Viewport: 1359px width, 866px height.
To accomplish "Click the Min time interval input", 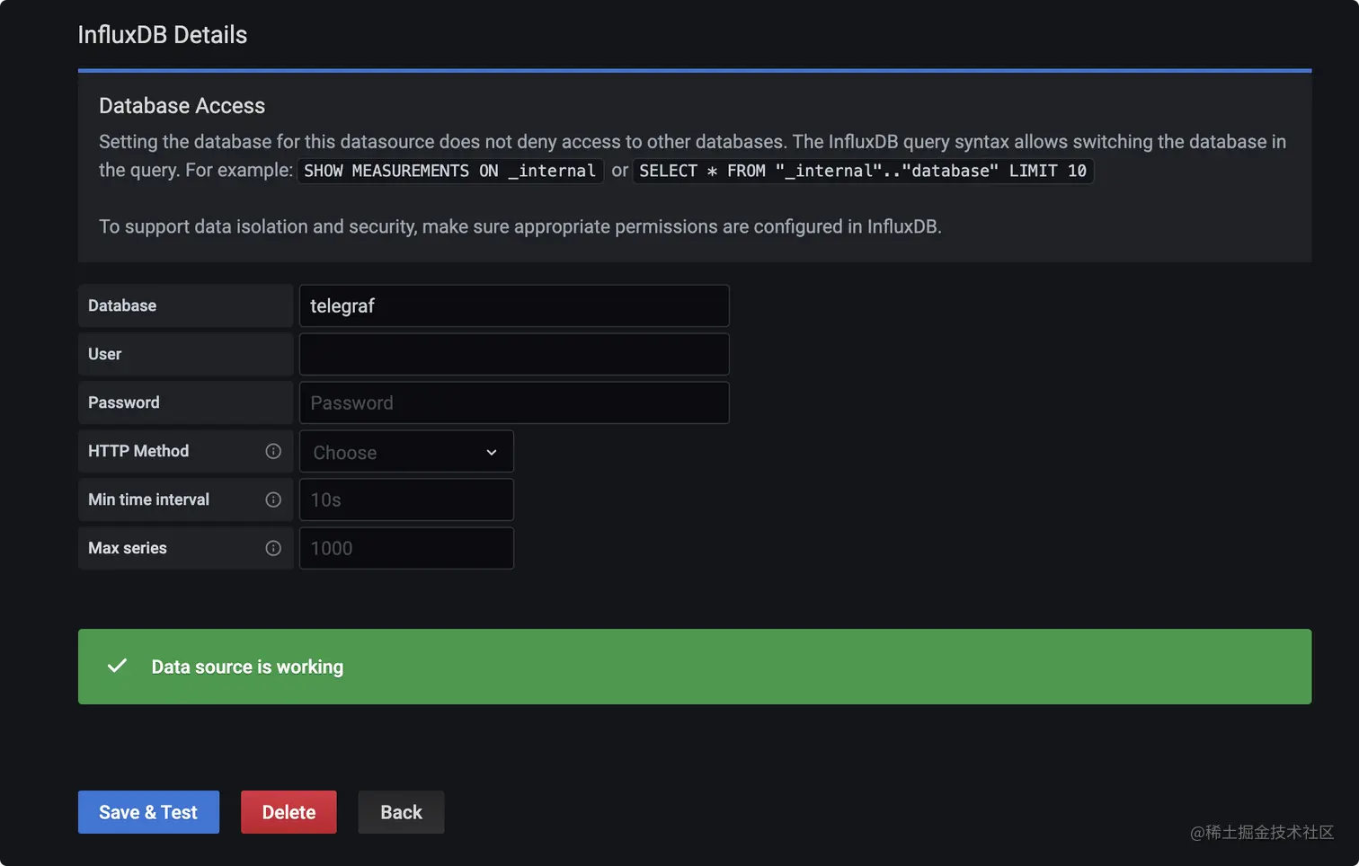I will click(x=406, y=499).
